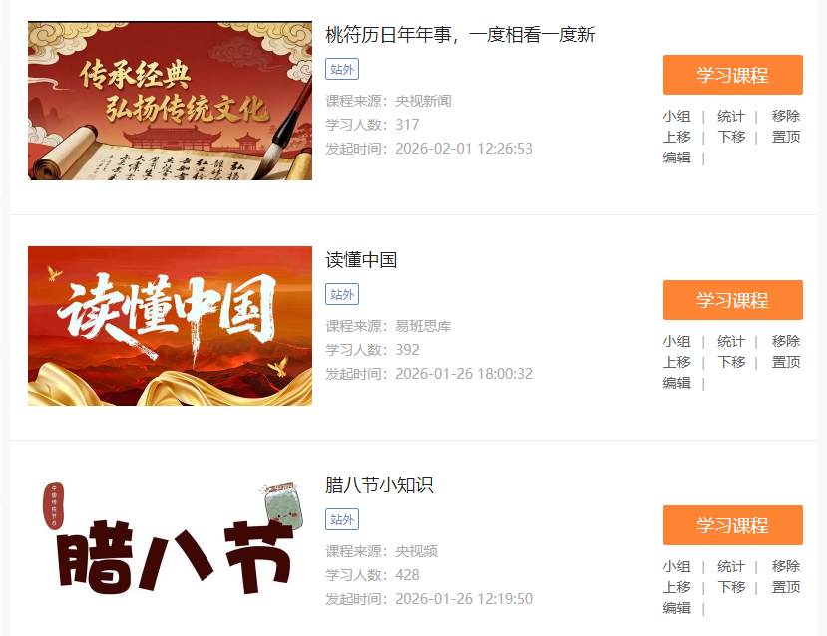Viewport: 827px width, 636px height.
Task: Click 下移 for 桃符历日年年事 course
Action: [x=731, y=137]
